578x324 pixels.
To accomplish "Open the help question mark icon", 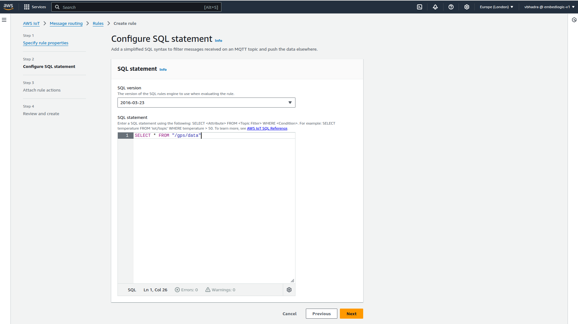I will (451, 7).
